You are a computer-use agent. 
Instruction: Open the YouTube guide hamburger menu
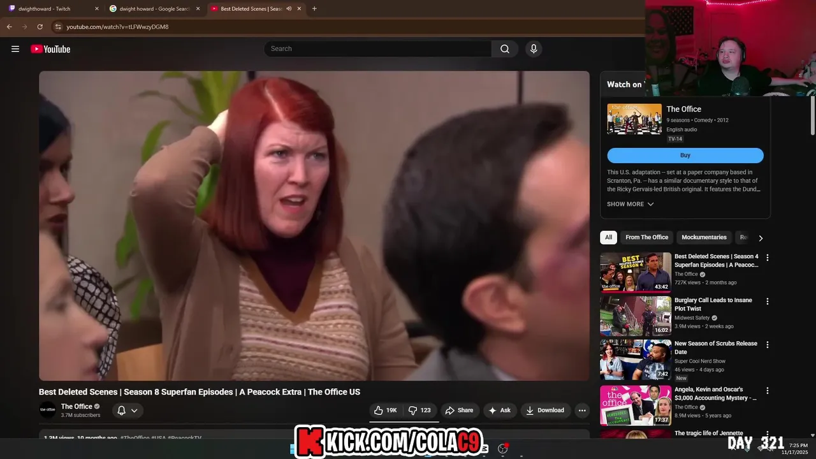tap(15, 49)
